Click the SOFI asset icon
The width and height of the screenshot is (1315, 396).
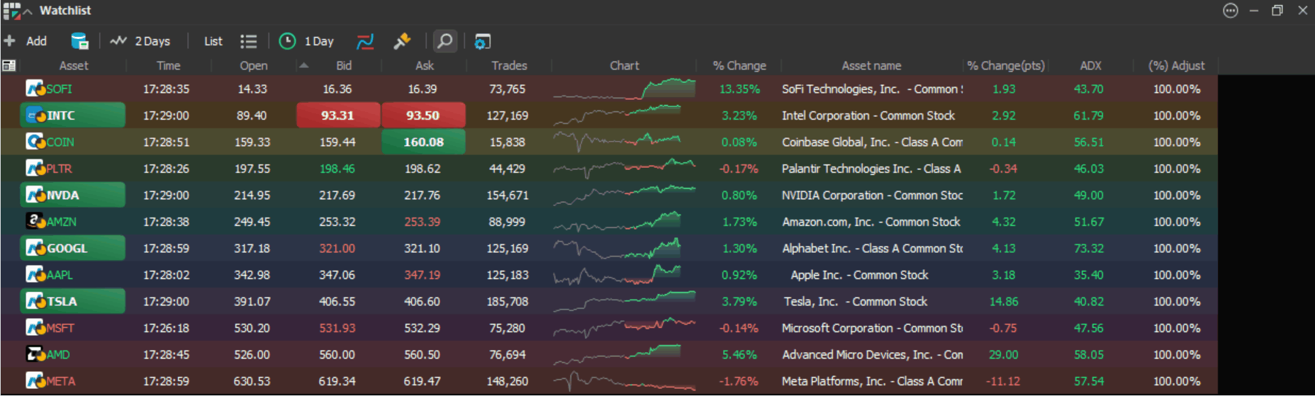tap(35, 89)
